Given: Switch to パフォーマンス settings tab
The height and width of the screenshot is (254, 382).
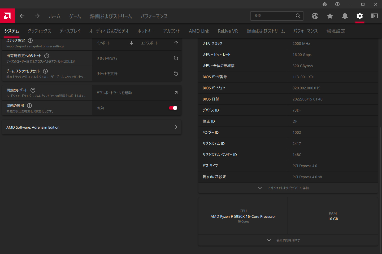Looking at the screenshot, I should click(x=306, y=31).
